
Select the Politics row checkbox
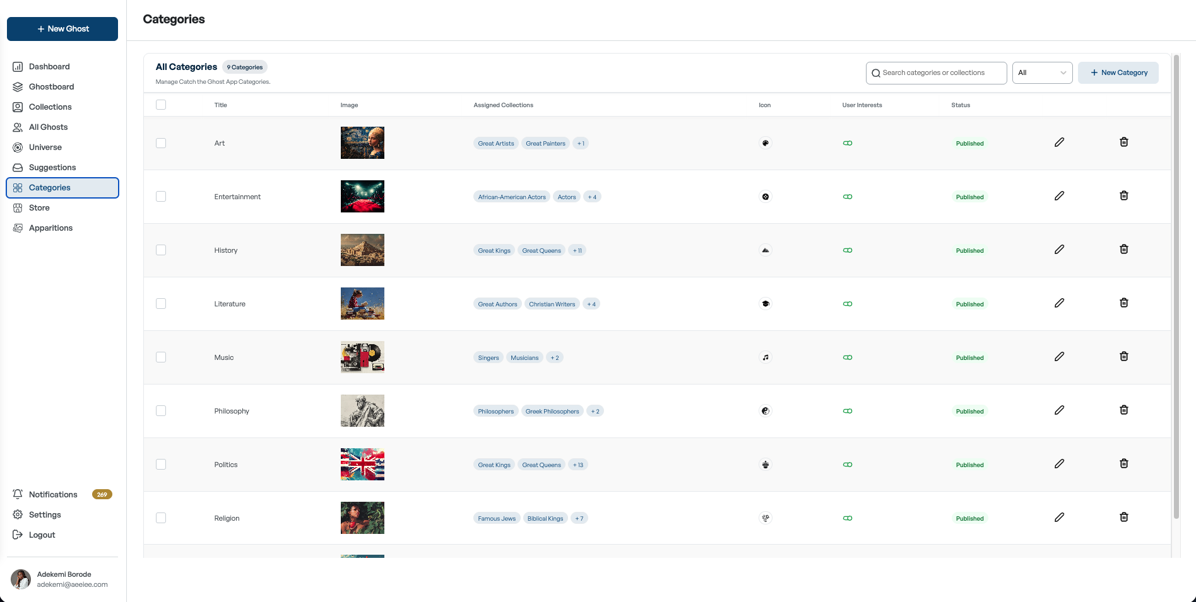pyautogui.click(x=161, y=465)
